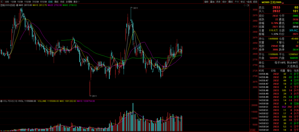Open 历史 history button
Viewport: 299px width, 132px height.
pos(218,2)
